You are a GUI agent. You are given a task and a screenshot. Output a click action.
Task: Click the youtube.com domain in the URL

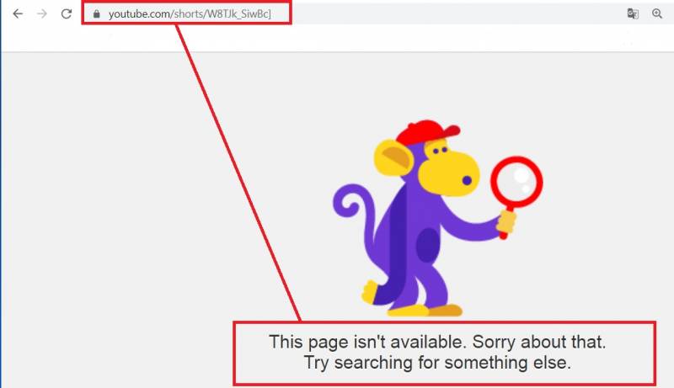pos(139,14)
